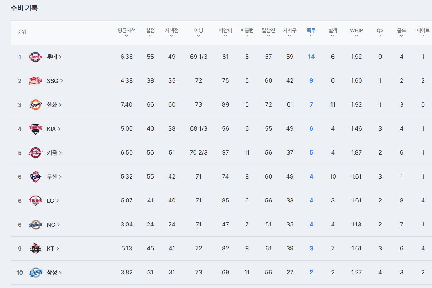
Task: Click the NC Dinos team logo
Action: [35, 225]
